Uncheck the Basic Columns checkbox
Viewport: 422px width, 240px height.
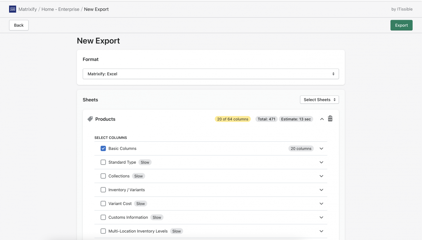pos(103,148)
